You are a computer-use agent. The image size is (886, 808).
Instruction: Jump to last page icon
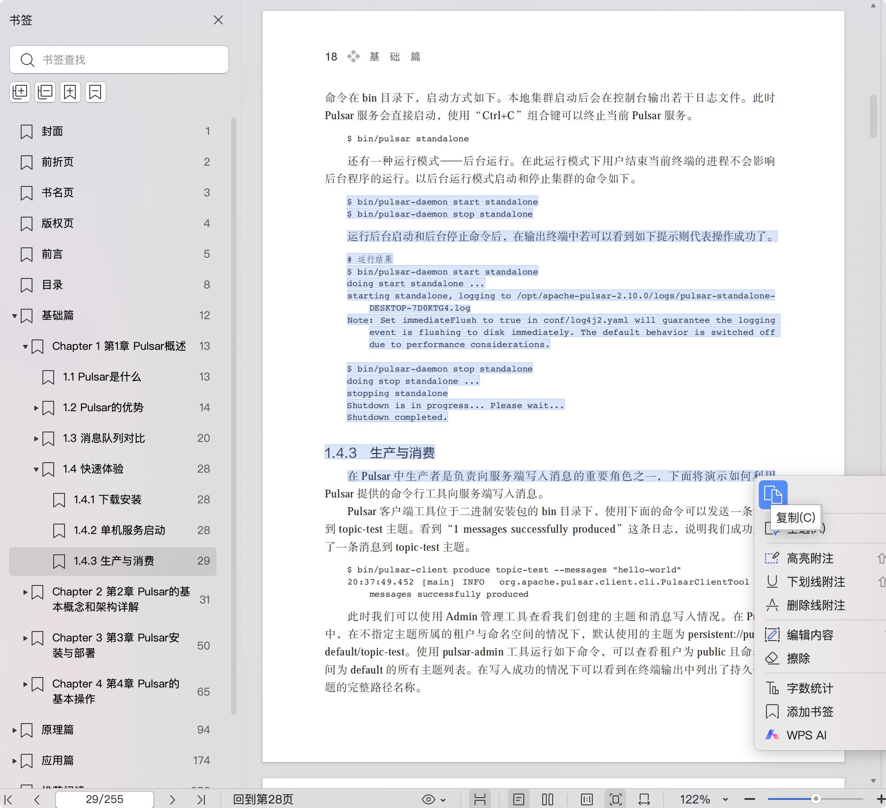[201, 799]
